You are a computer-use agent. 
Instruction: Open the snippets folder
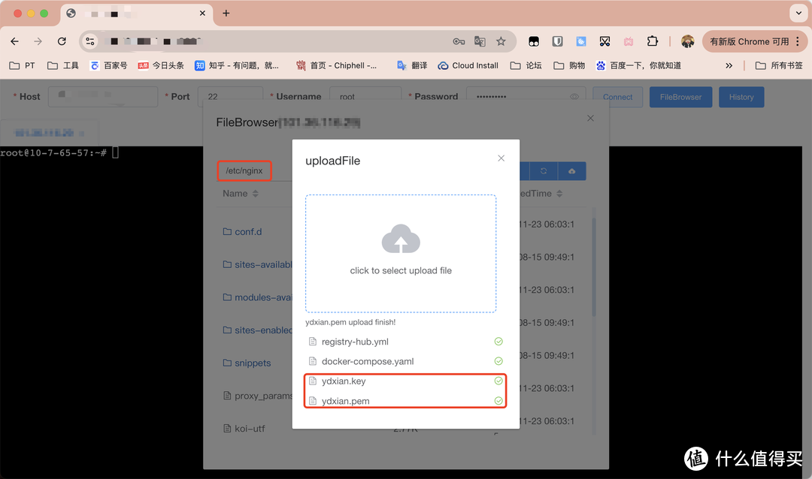pyautogui.click(x=247, y=363)
